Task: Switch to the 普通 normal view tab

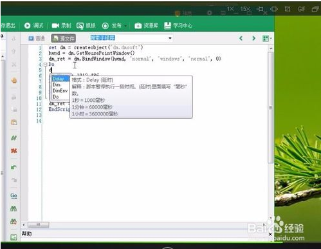Action: click(x=37, y=39)
